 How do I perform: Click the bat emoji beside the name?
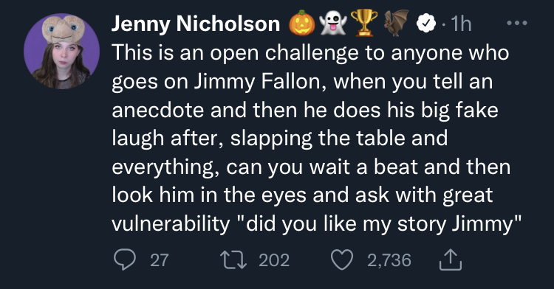[396, 24]
